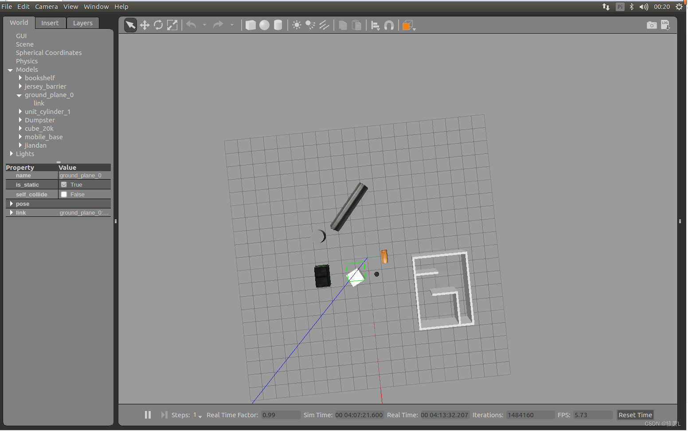This screenshot has width=688, height=431.
Task: Enable the self_collide checkbox
Action: tap(64, 194)
